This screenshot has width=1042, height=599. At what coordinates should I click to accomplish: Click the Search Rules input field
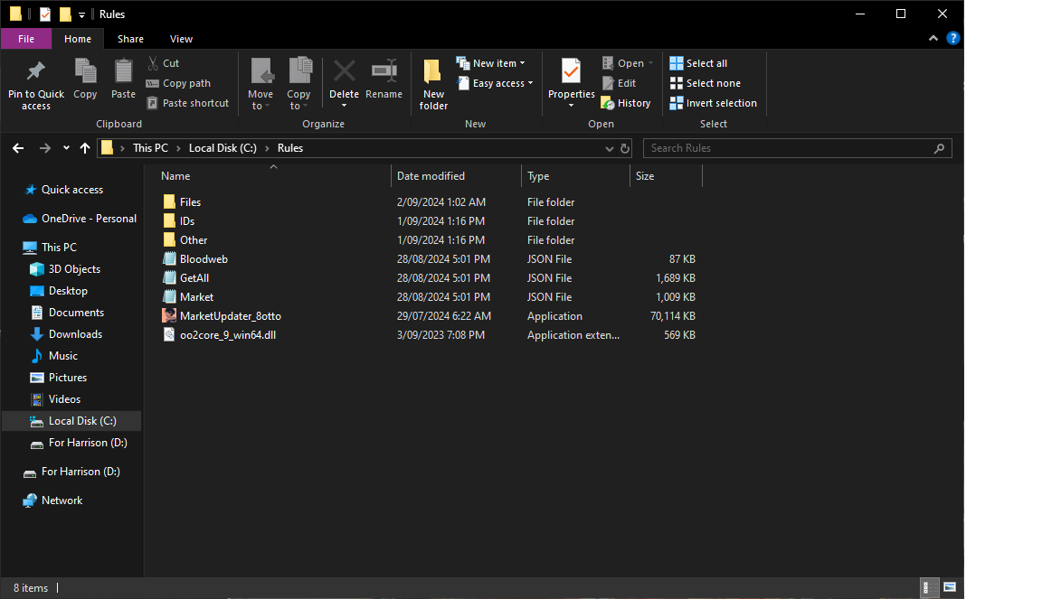798,148
